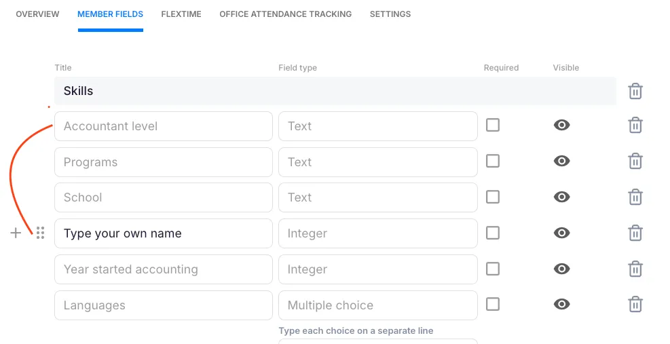Switch to the Flextime tab
The image size is (670, 344).
pos(181,14)
